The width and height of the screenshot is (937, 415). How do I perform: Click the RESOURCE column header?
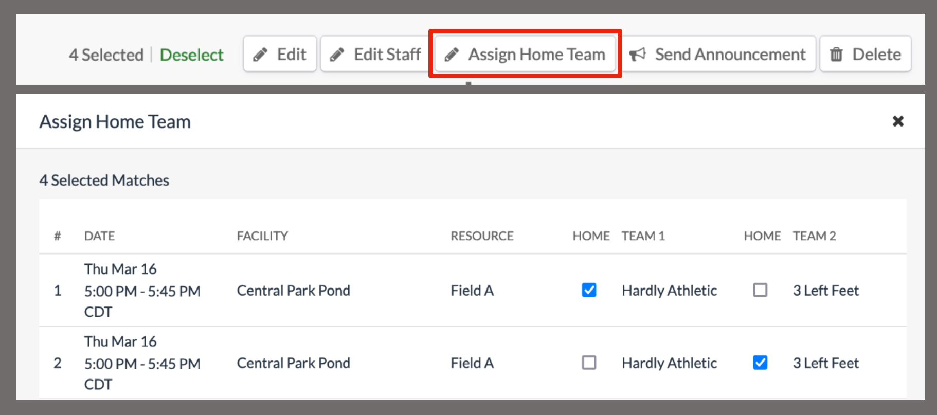coord(482,236)
